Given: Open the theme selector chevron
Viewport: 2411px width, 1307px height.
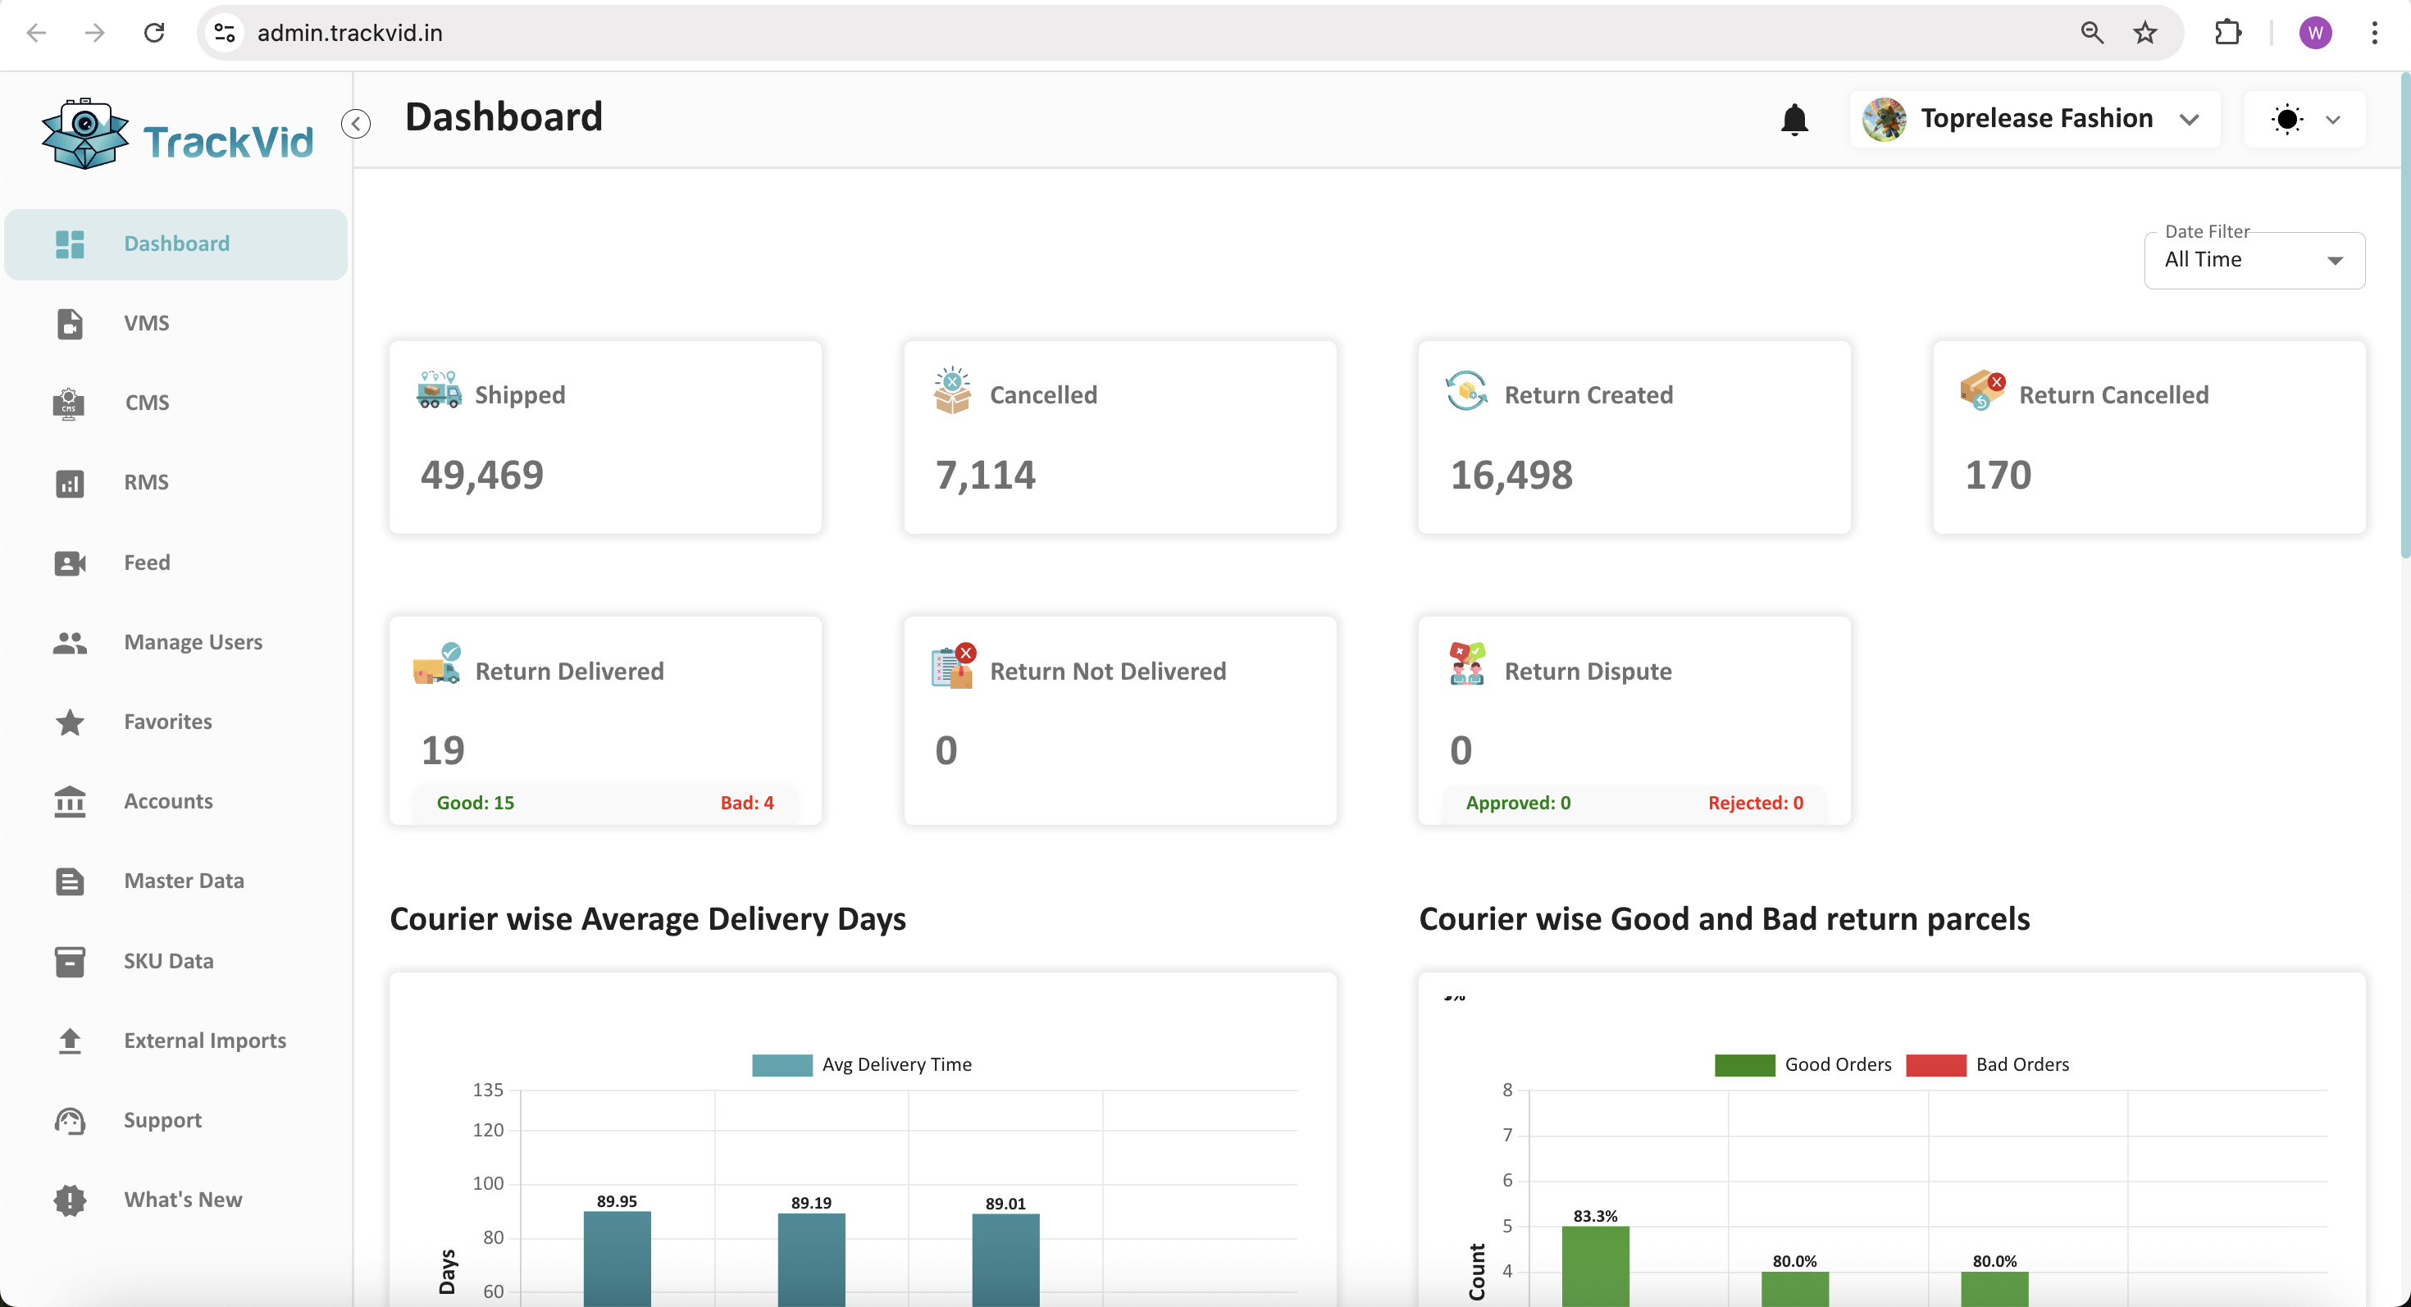Looking at the screenshot, I should (x=2334, y=119).
